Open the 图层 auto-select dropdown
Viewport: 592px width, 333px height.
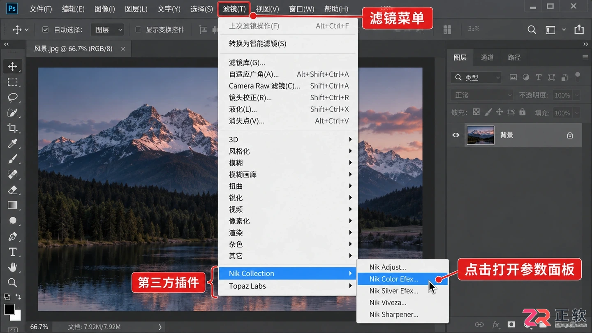point(107,30)
